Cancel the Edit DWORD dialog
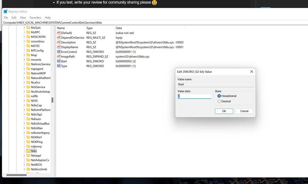This screenshot has height=184, width=308. (x=244, y=111)
